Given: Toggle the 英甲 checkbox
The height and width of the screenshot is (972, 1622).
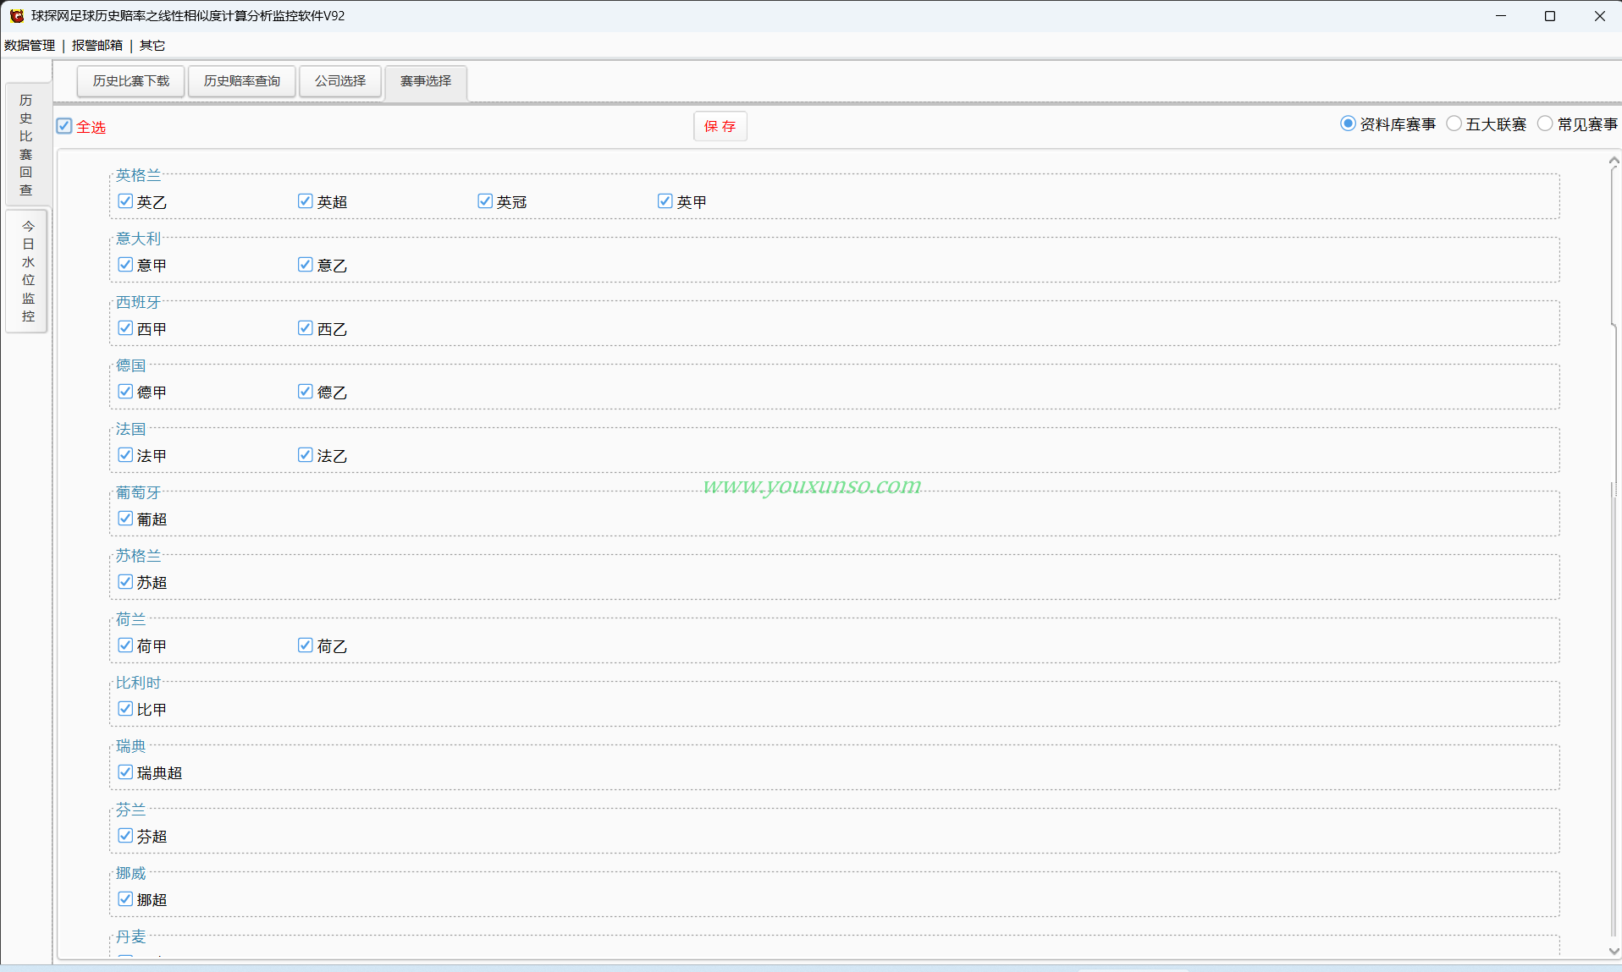Looking at the screenshot, I should pos(665,201).
